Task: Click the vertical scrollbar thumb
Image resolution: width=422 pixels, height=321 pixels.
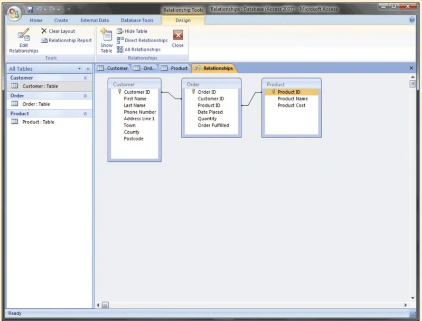Action: tap(412, 84)
